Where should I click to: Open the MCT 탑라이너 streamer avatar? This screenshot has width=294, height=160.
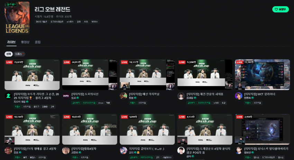(239, 96)
